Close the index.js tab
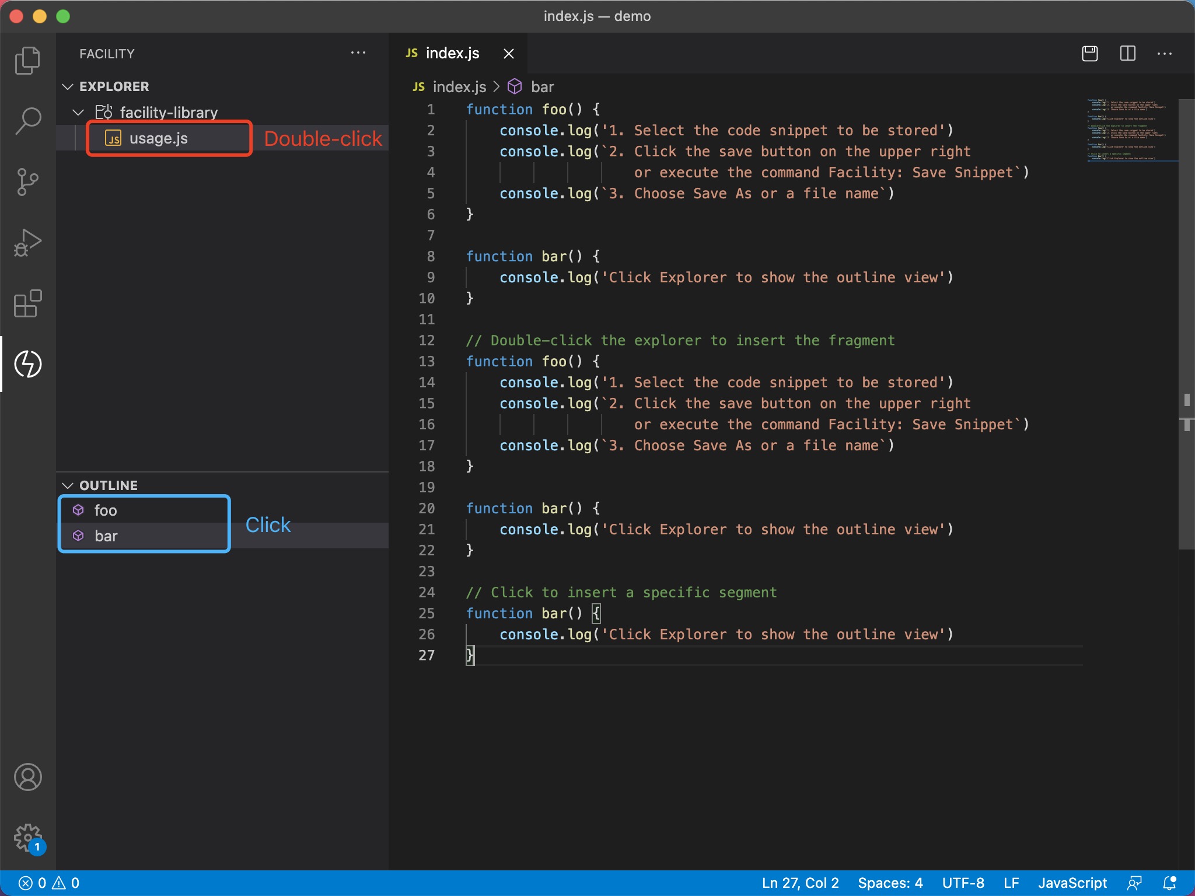This screenshot has height=896, width=1195. [509, 54]
